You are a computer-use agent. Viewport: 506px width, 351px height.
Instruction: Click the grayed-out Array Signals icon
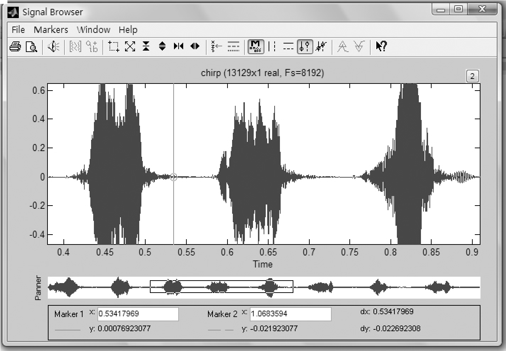[75, 46]
